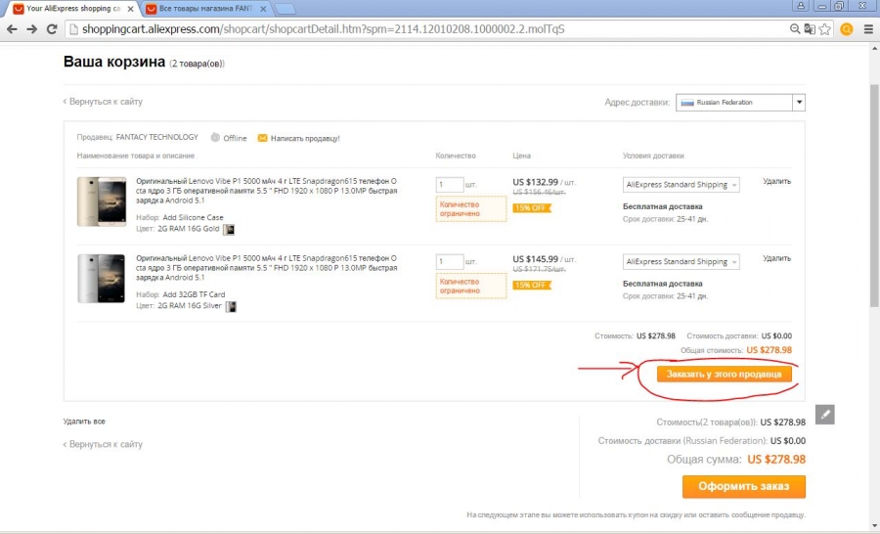Screen dimensions: 880x534
Task: Click the pencil edit icon on right side
Action: click(x=824, y=415)
